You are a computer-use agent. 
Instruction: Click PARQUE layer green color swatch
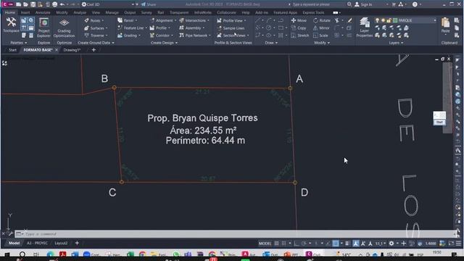pos(395,20)
